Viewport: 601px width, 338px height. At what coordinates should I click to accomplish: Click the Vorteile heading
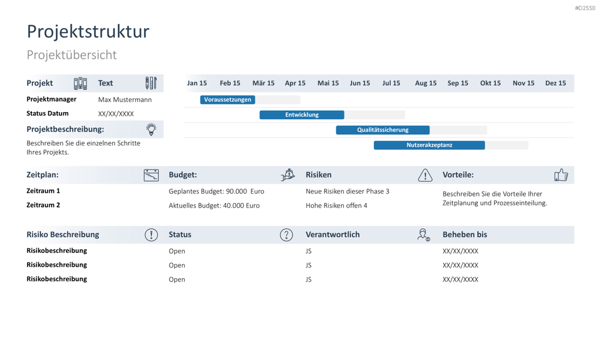(x=458, y=175)
